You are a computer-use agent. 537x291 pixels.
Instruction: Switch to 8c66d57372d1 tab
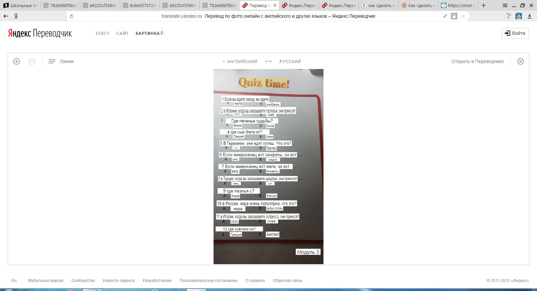tap(139, 5)
